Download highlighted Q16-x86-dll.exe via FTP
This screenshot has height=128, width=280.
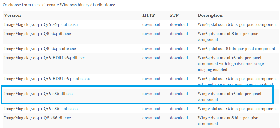(179, 94)
